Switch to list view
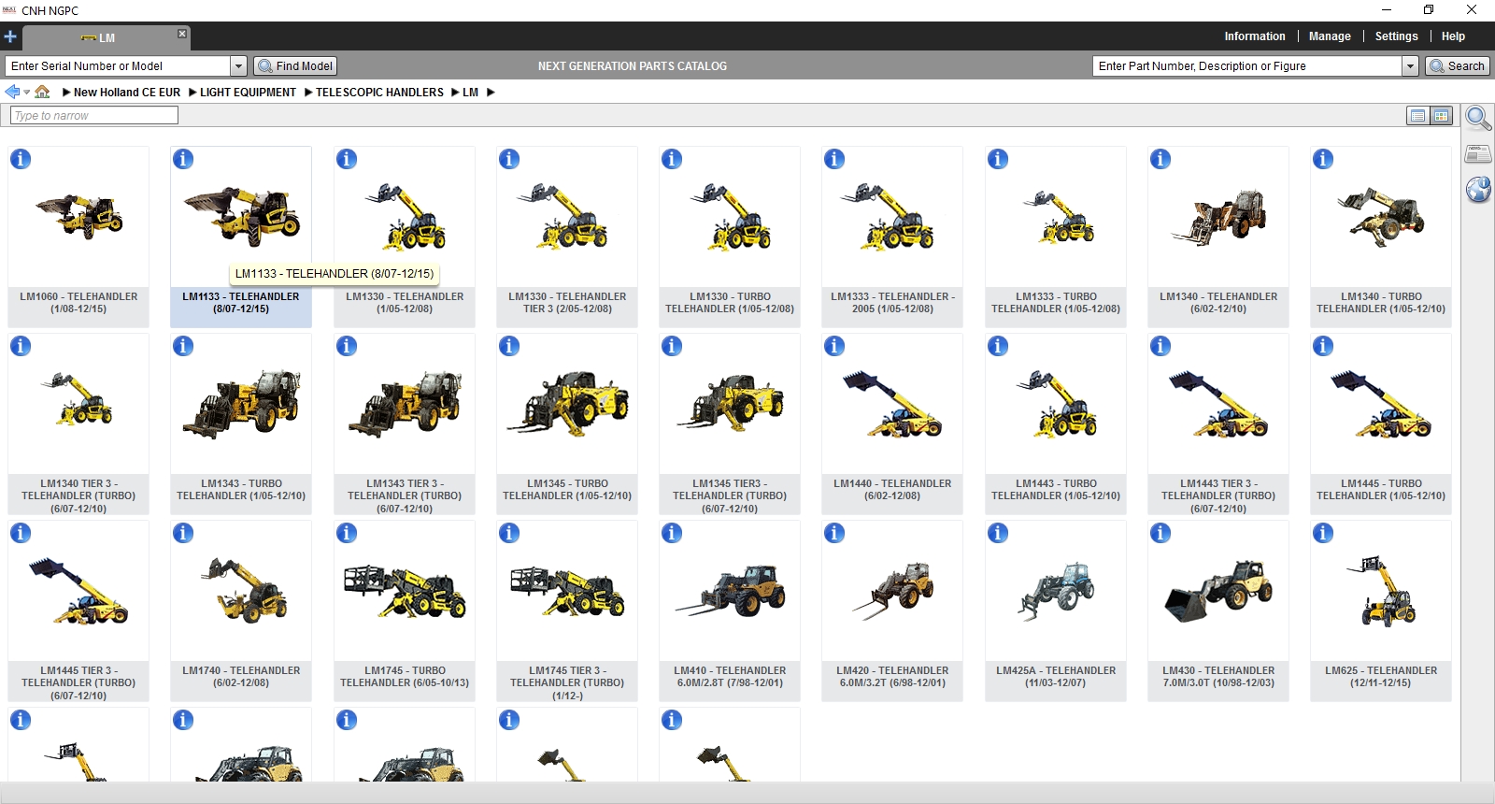The width and height of the screenshot is (1495, 804). pyautogui.click(x=1418, y=116)
